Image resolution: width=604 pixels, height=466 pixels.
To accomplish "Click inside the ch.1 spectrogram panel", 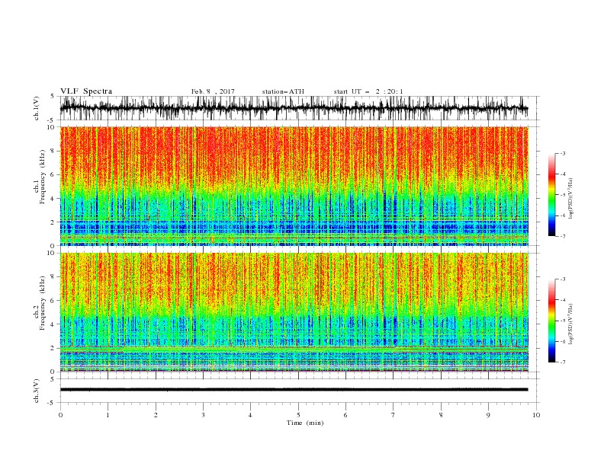I will [294, 186].
